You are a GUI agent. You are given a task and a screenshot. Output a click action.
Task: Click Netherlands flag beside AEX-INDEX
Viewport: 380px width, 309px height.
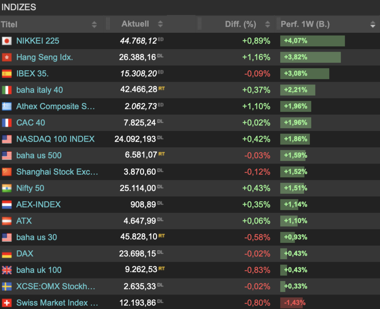[x=7, y=205]
